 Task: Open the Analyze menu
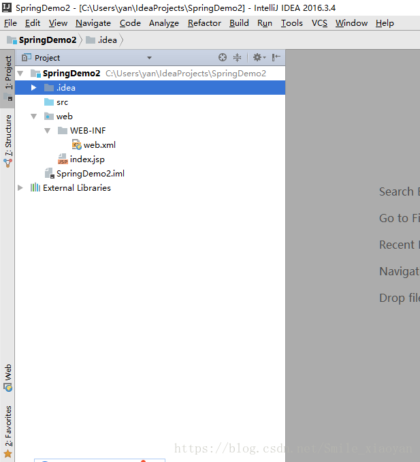164,23
